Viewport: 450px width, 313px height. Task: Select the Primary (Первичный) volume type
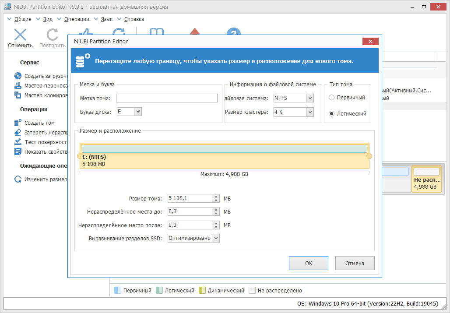331,98
